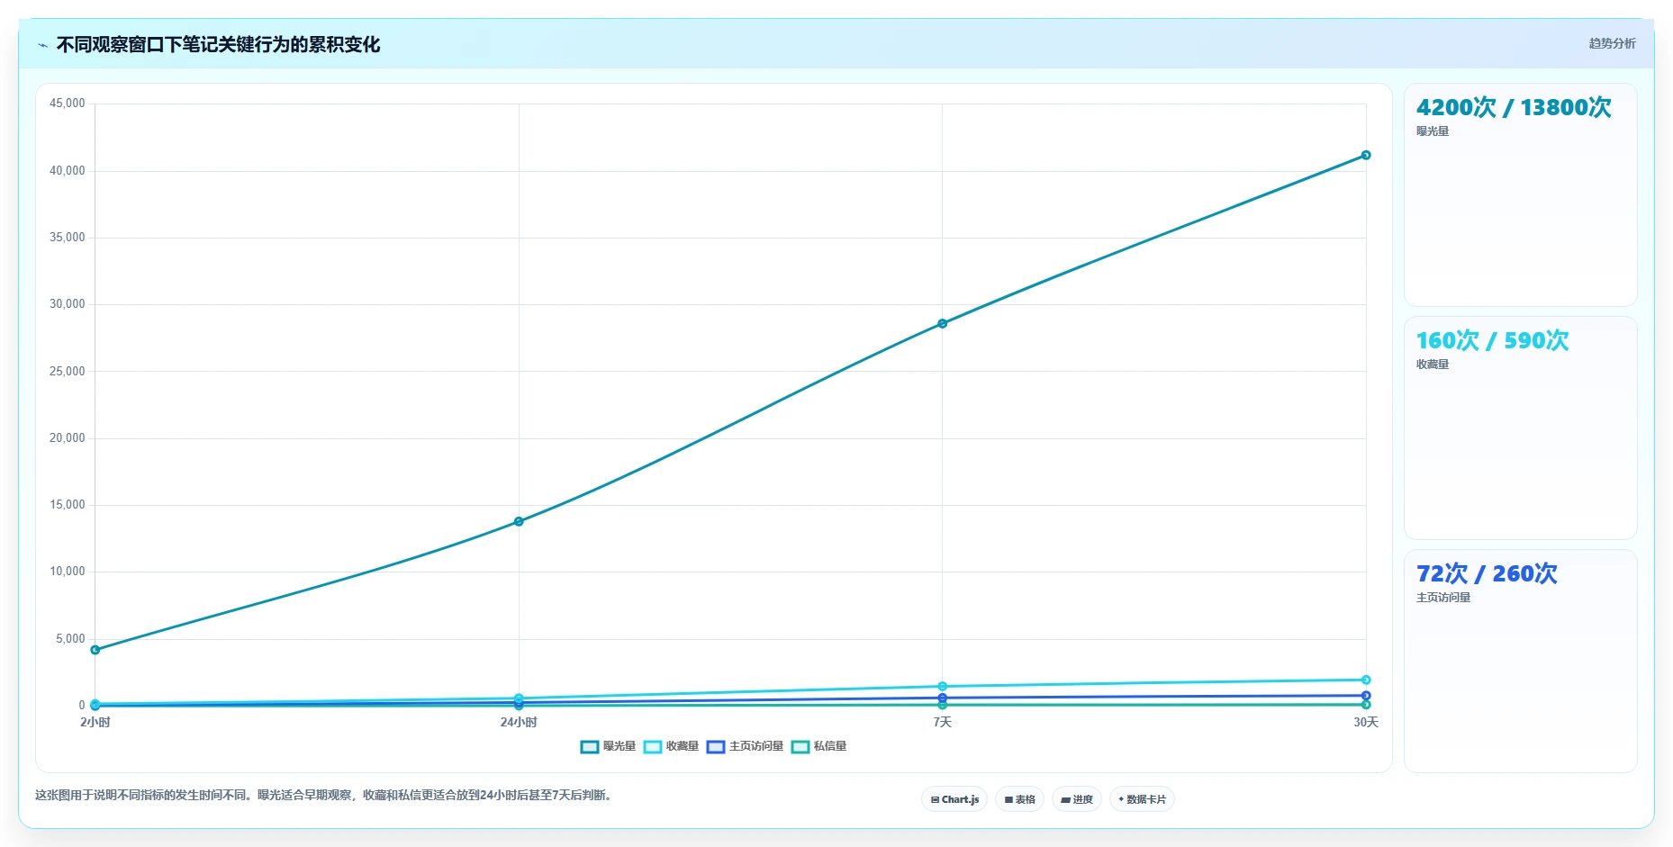This screenshot has width=1673, height=847.
Task: Click the 0 y-axis label
Action: click(x=82, y=706)
